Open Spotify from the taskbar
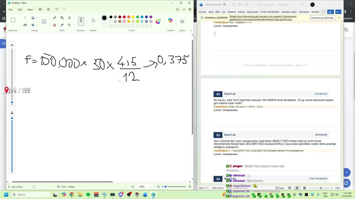The image size is (355, 199). click(x=88, y=195)
